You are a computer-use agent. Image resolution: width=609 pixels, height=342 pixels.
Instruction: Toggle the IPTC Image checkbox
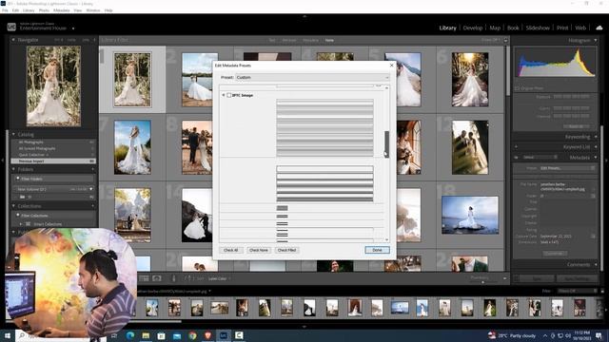coord(228,95)
